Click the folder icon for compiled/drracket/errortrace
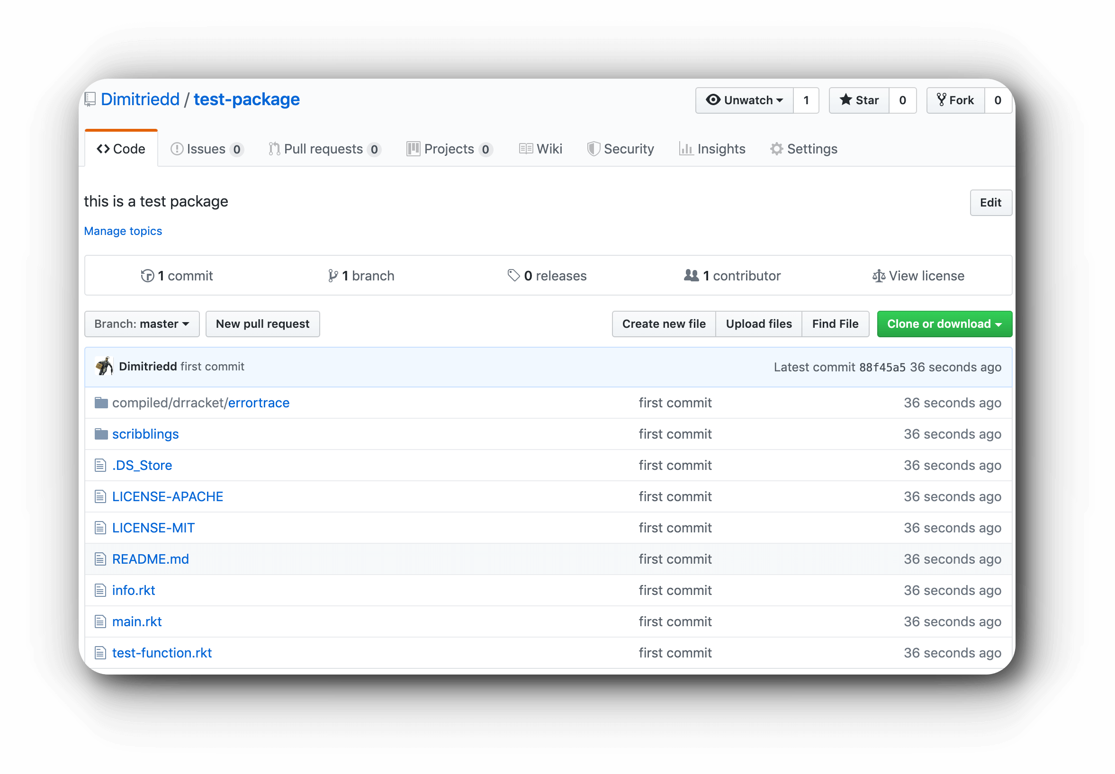The height and width of the screenshot is (774, 1115). coord(101,403)
